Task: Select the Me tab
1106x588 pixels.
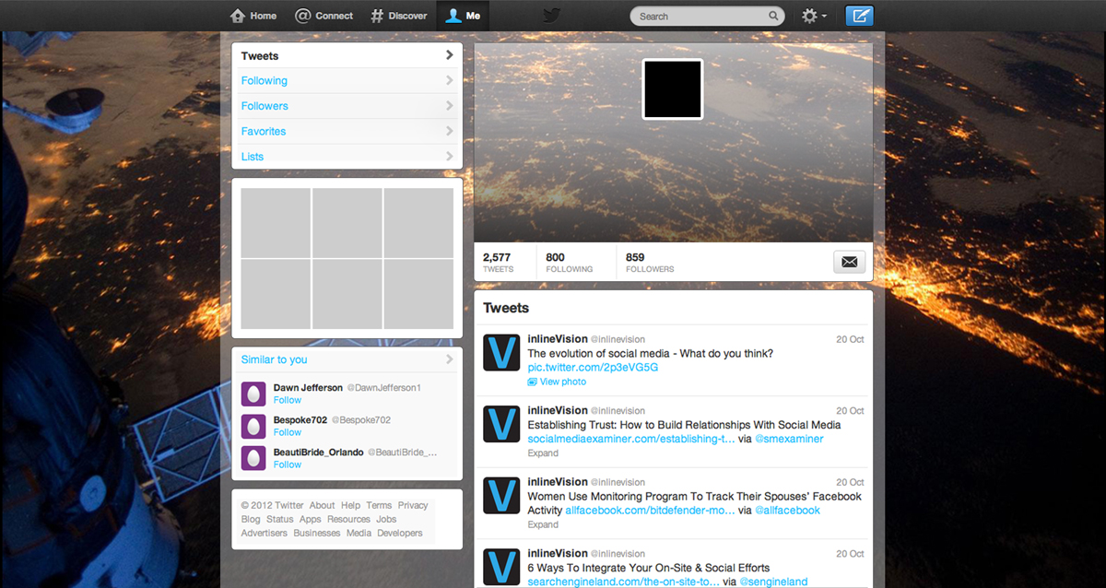Action: [464, 16]
